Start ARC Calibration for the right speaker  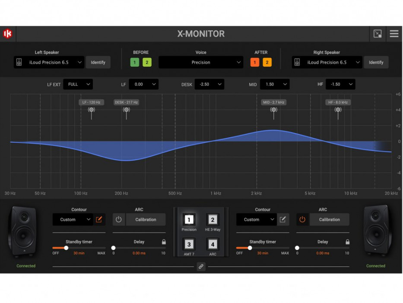(329, 219)
